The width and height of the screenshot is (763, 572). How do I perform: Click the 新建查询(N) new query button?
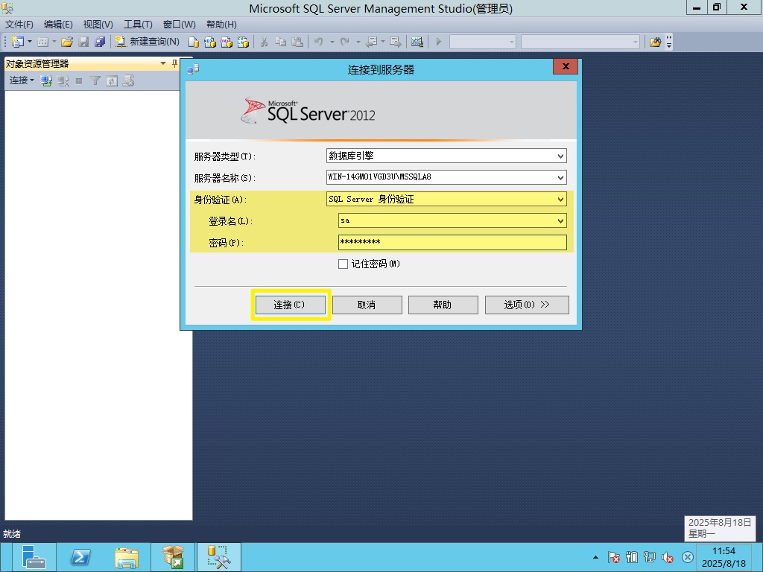148,42
